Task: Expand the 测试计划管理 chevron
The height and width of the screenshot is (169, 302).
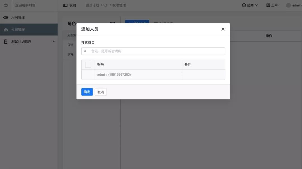Action: pos(53,41)
